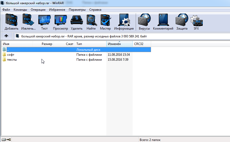Click the Защита (Protect) toolbar icon

pyautogui.click(x=182, y=22)
